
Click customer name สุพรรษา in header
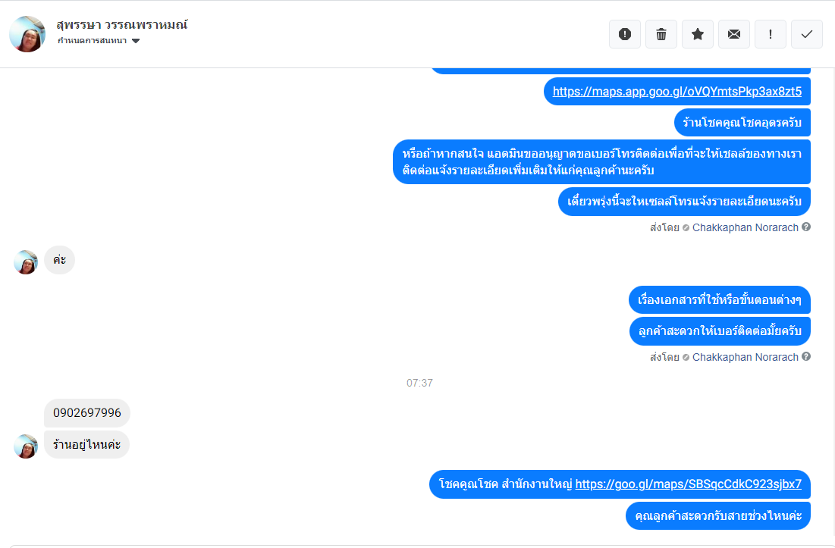(x=79, y=24)
